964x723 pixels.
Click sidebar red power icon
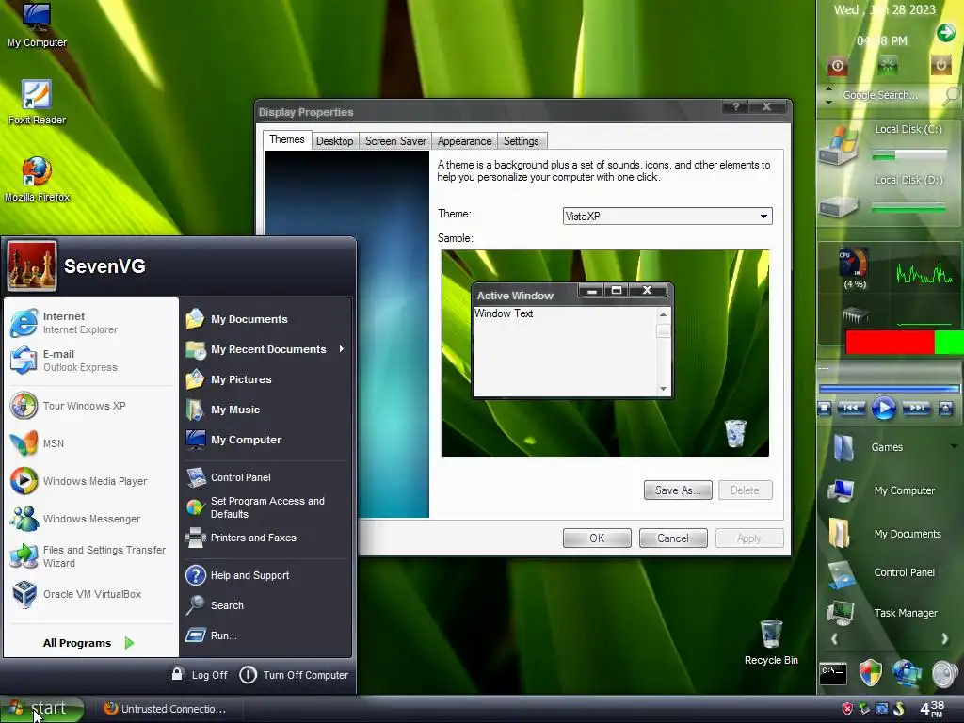tap(837, 65)
